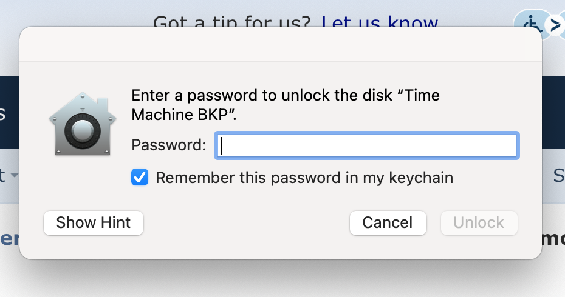The height and width of the screenshot is (297, 565).
Task: Open the "Let us know" link
Action: coord(380,21)
